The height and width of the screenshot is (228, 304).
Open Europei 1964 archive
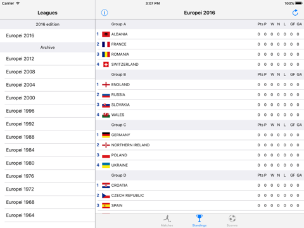(47, 215)
